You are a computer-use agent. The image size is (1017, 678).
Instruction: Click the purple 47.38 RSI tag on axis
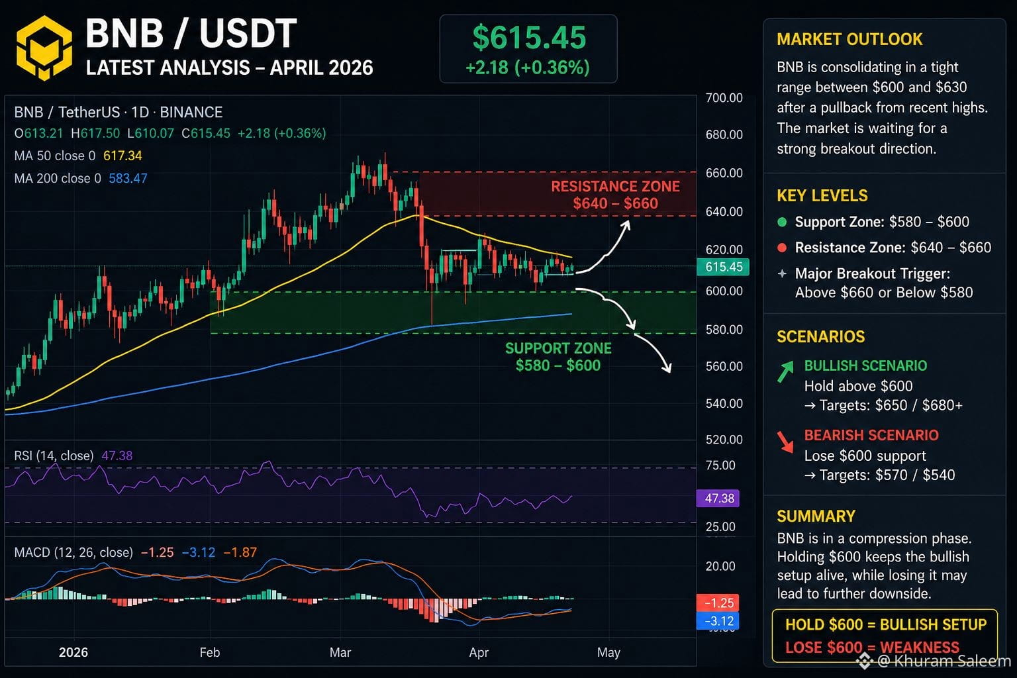pyautogui.click(x=718, y=498)
